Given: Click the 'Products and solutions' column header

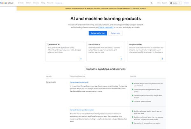Looking at the screenshot, I should point(78,76).
